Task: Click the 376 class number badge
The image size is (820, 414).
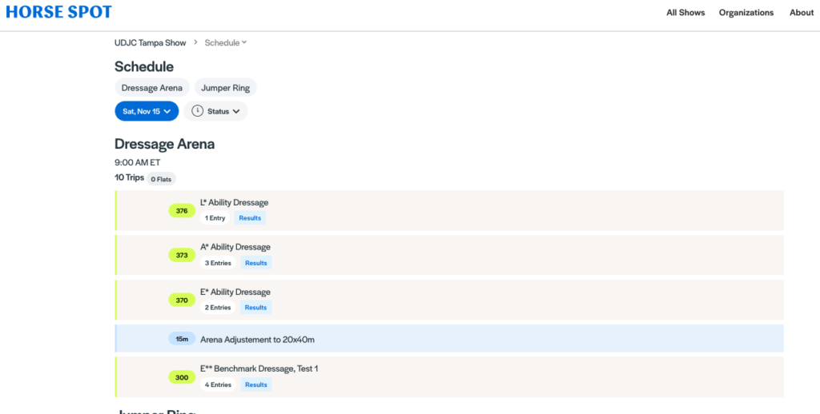Action: coord(182,211)
